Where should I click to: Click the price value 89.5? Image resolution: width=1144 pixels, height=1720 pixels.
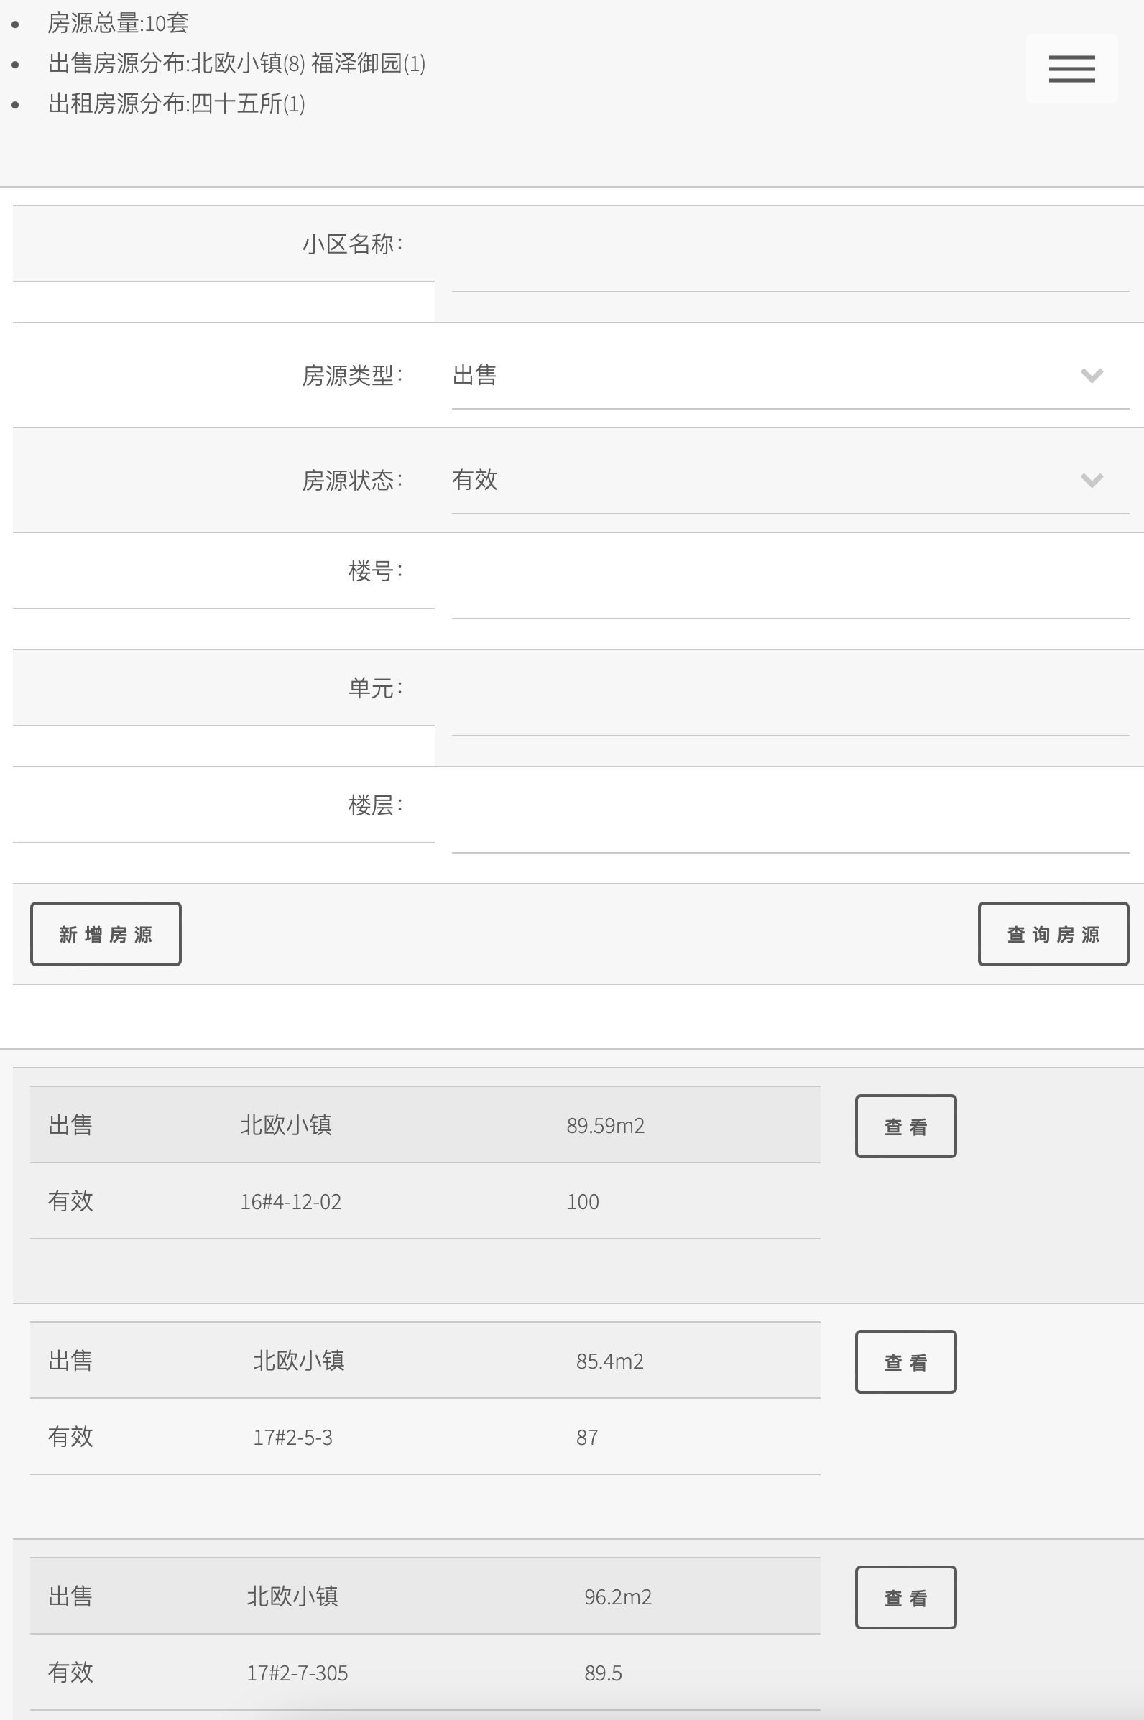pyautogui.click(x=604, y=1673)
